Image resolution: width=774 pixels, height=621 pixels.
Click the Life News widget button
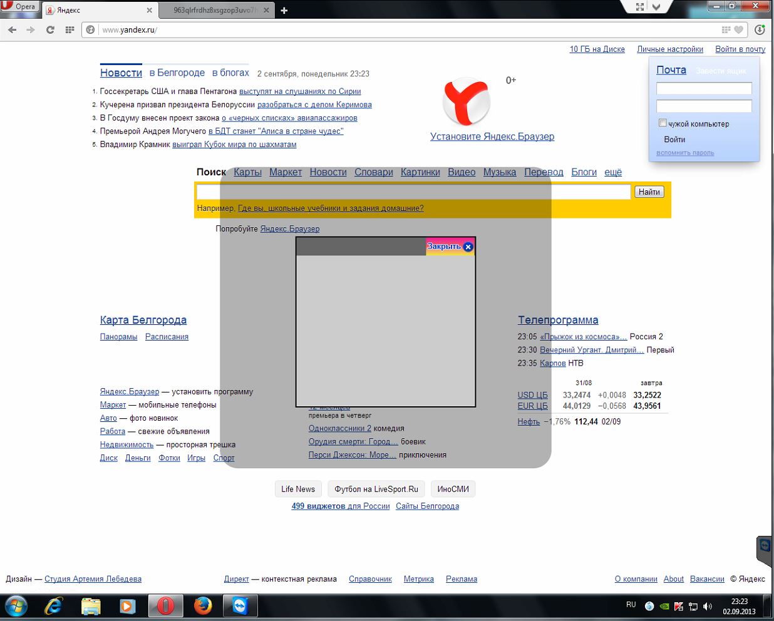[298, 489]
